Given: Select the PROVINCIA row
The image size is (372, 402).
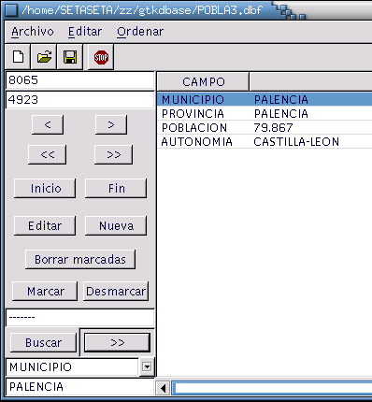Looking at the screenshot, I should pyautogui.click(x=265, y=114).
